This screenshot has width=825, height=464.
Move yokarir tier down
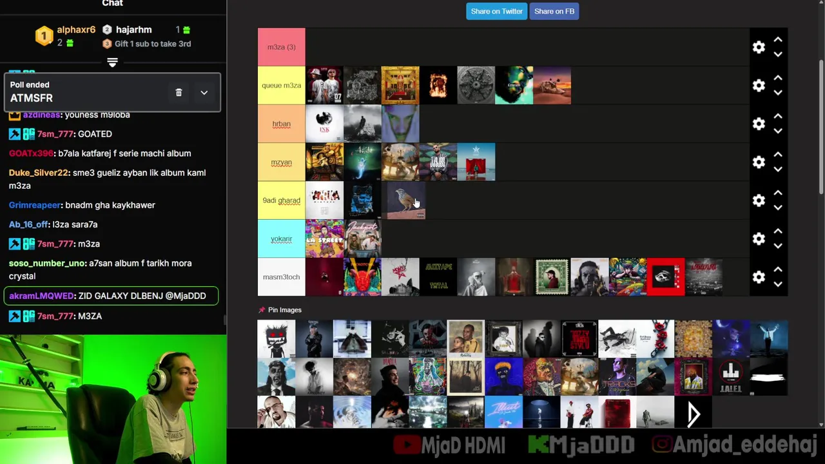778,246
